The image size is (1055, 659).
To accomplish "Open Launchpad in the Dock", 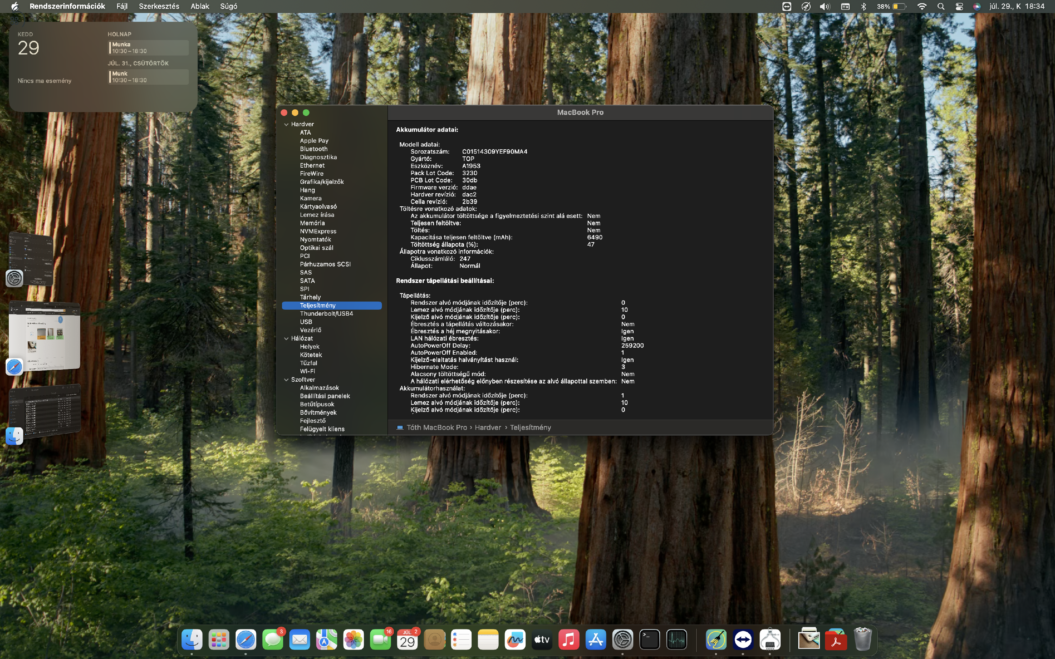I will [x=219, y=639].
